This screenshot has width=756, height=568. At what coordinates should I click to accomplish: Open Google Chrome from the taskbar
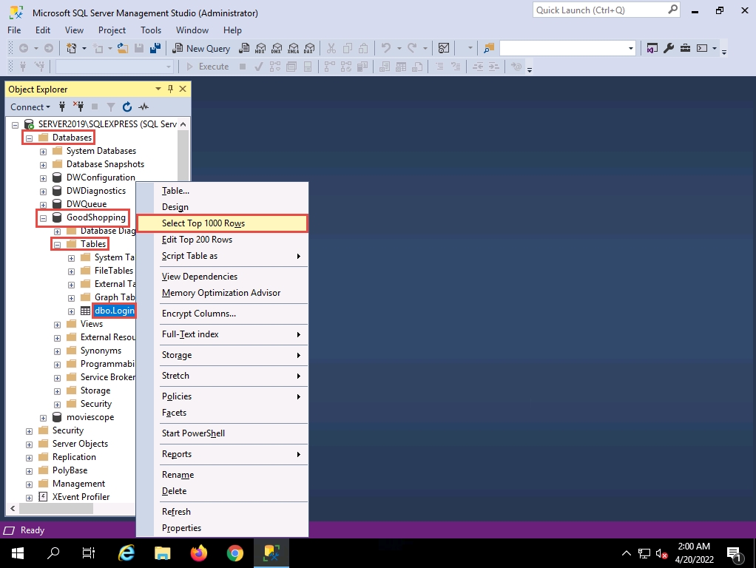[234, 552]
